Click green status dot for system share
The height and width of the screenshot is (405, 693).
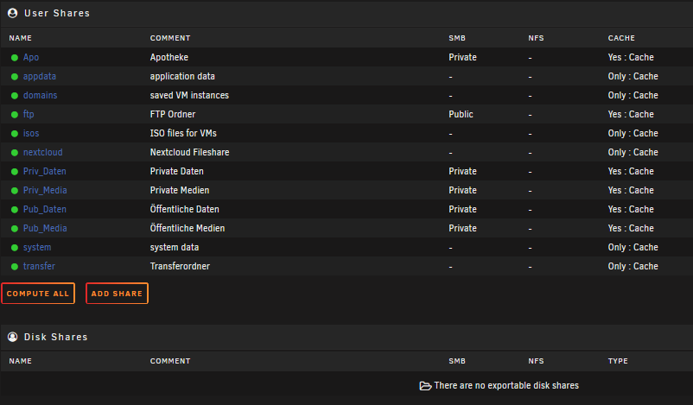[x=15, y=247]
